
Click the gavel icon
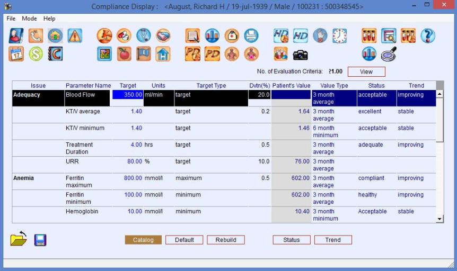pyautogui.click(x=104, y=36)
